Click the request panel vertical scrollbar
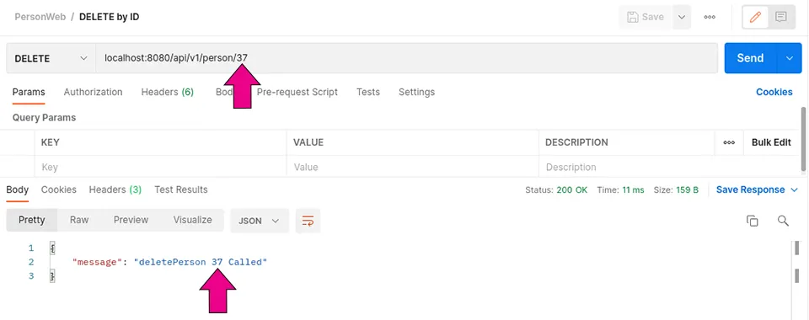Image resolution: width=809 pixels, height=320 pixels. point(804,138)
